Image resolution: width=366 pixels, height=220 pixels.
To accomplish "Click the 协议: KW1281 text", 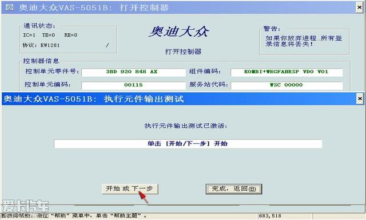I will 41,45.
